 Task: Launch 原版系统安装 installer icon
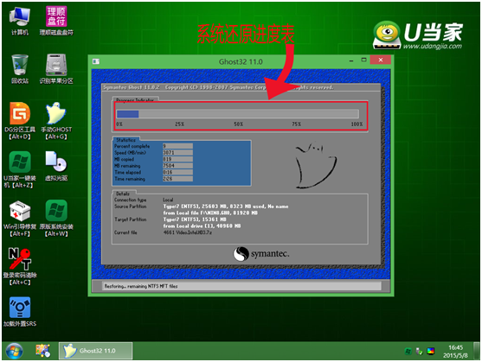(x=56, y=219)
